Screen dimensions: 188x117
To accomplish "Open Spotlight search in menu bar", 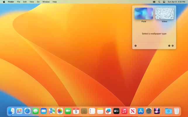I will pyautogui.click(x=159, y=2).
